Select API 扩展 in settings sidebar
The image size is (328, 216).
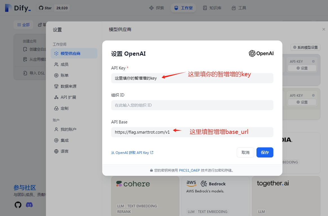(x=74, y=97)
